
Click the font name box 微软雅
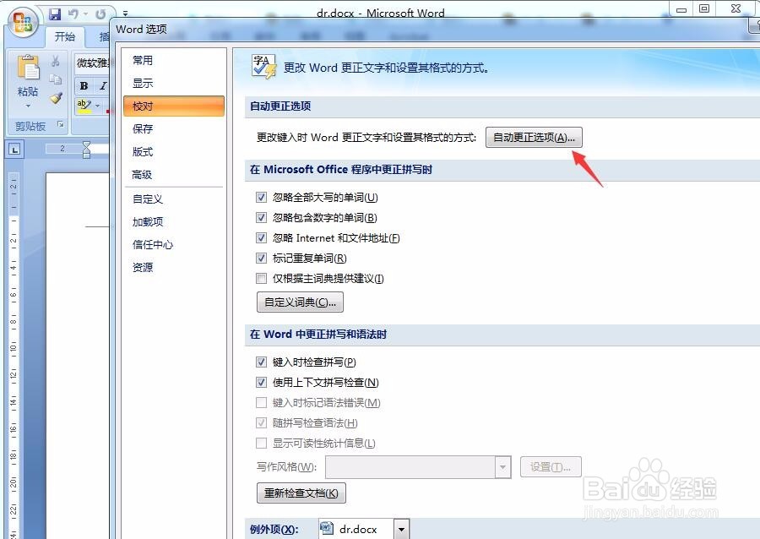point(93,63)
